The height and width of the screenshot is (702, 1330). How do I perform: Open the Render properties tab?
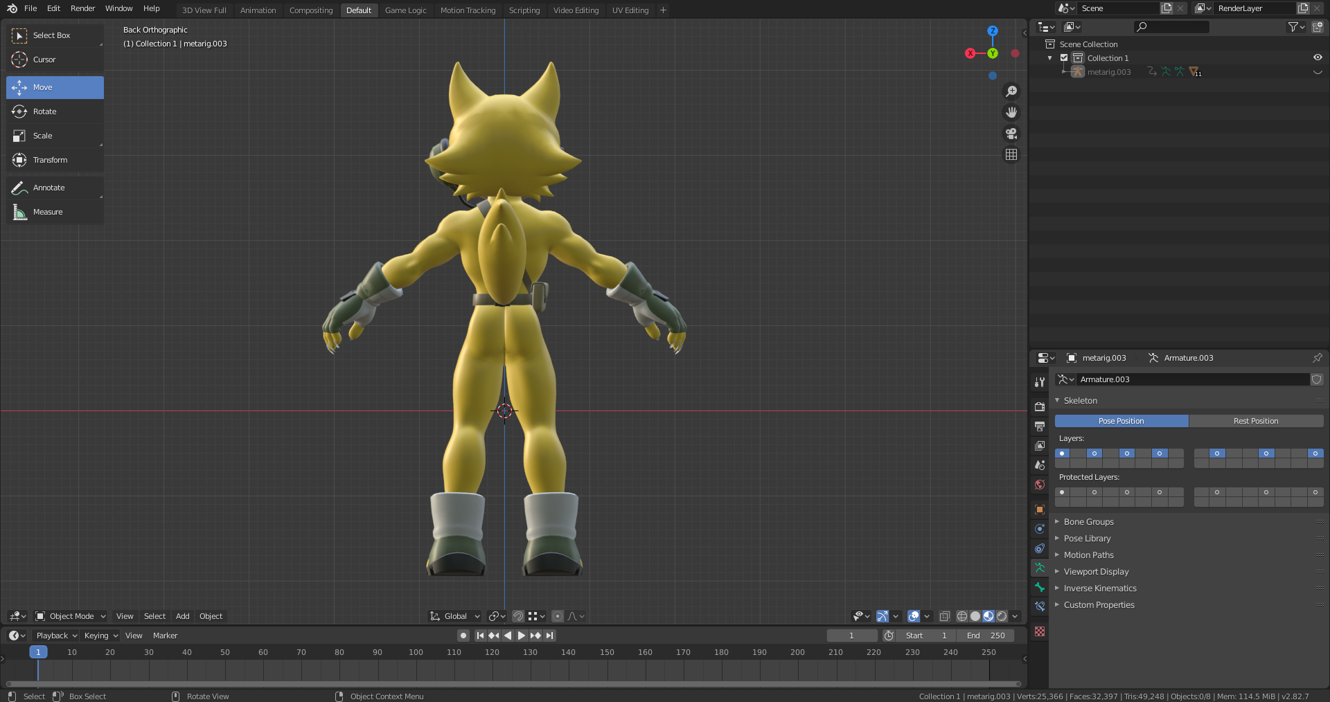click(x=1039, y=406)
